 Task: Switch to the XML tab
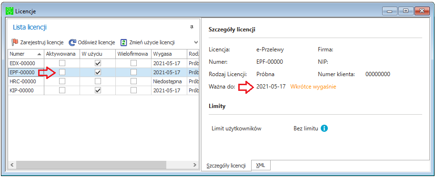[x=261, y=165]
